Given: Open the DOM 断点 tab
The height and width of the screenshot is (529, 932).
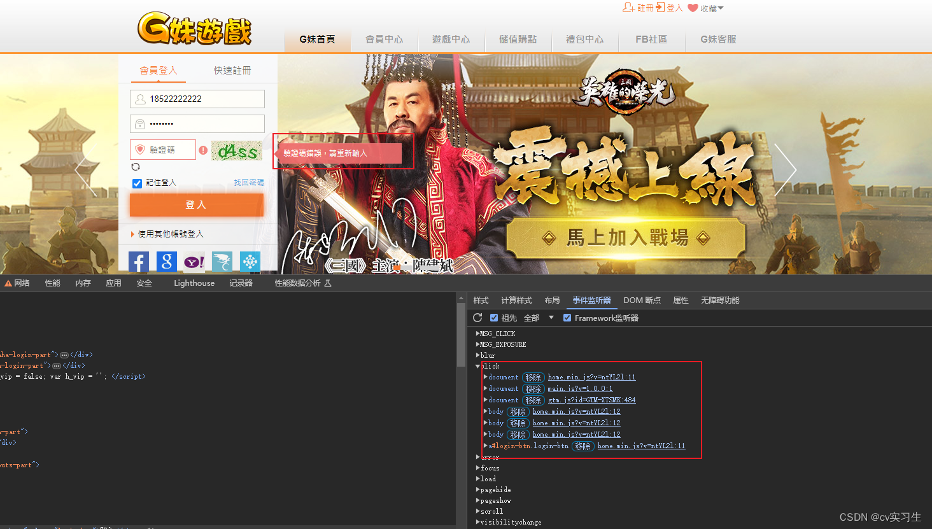Looking at the screenshot, I should [x=642, y=300].
